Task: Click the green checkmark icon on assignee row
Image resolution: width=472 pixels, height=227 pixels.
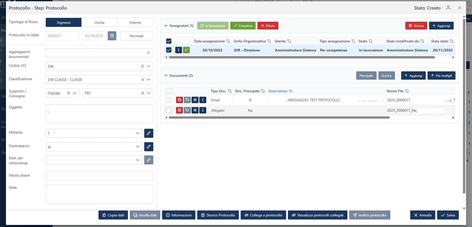Action: point(186,50)
